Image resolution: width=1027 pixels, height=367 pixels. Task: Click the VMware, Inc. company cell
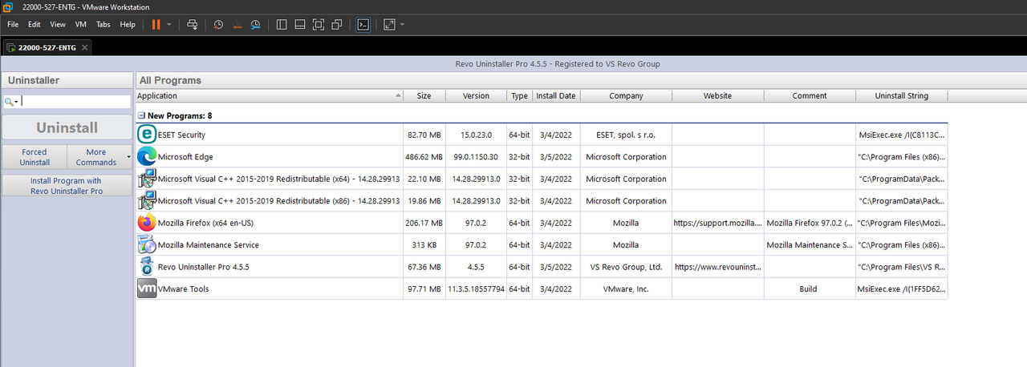(626, 289)
